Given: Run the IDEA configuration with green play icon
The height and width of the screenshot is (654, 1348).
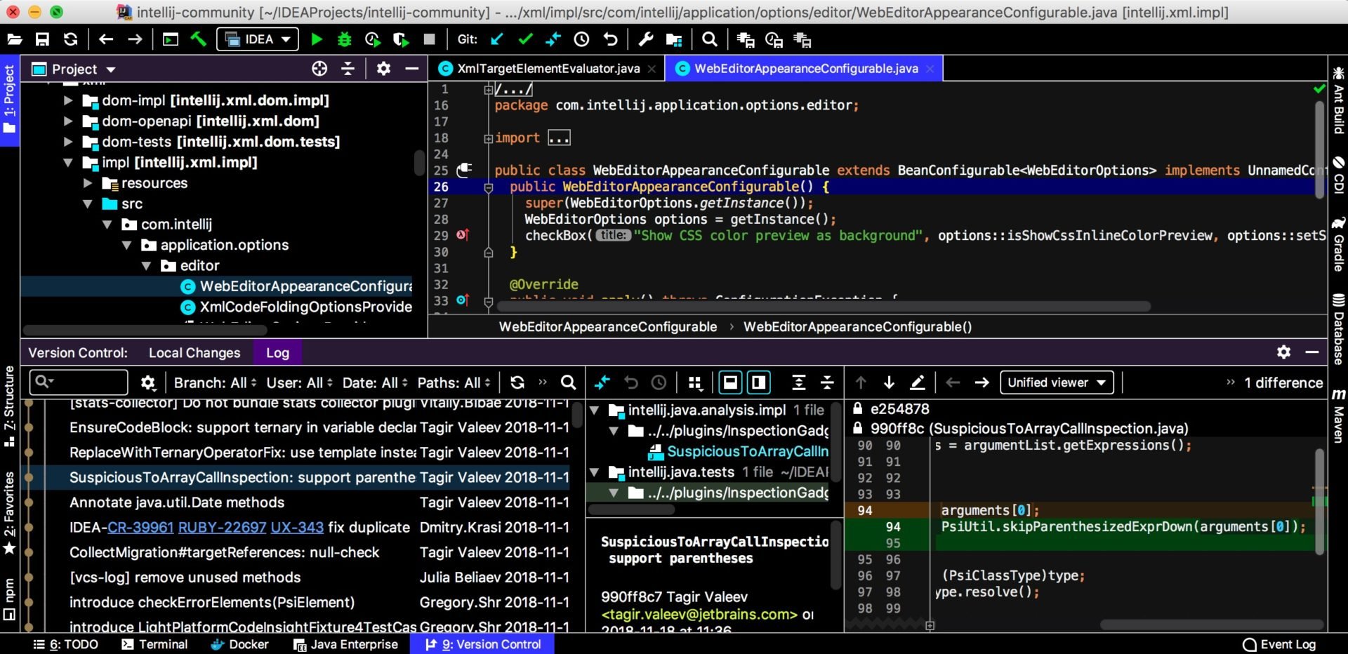Looking at the screenshot, I should [317, 40].
